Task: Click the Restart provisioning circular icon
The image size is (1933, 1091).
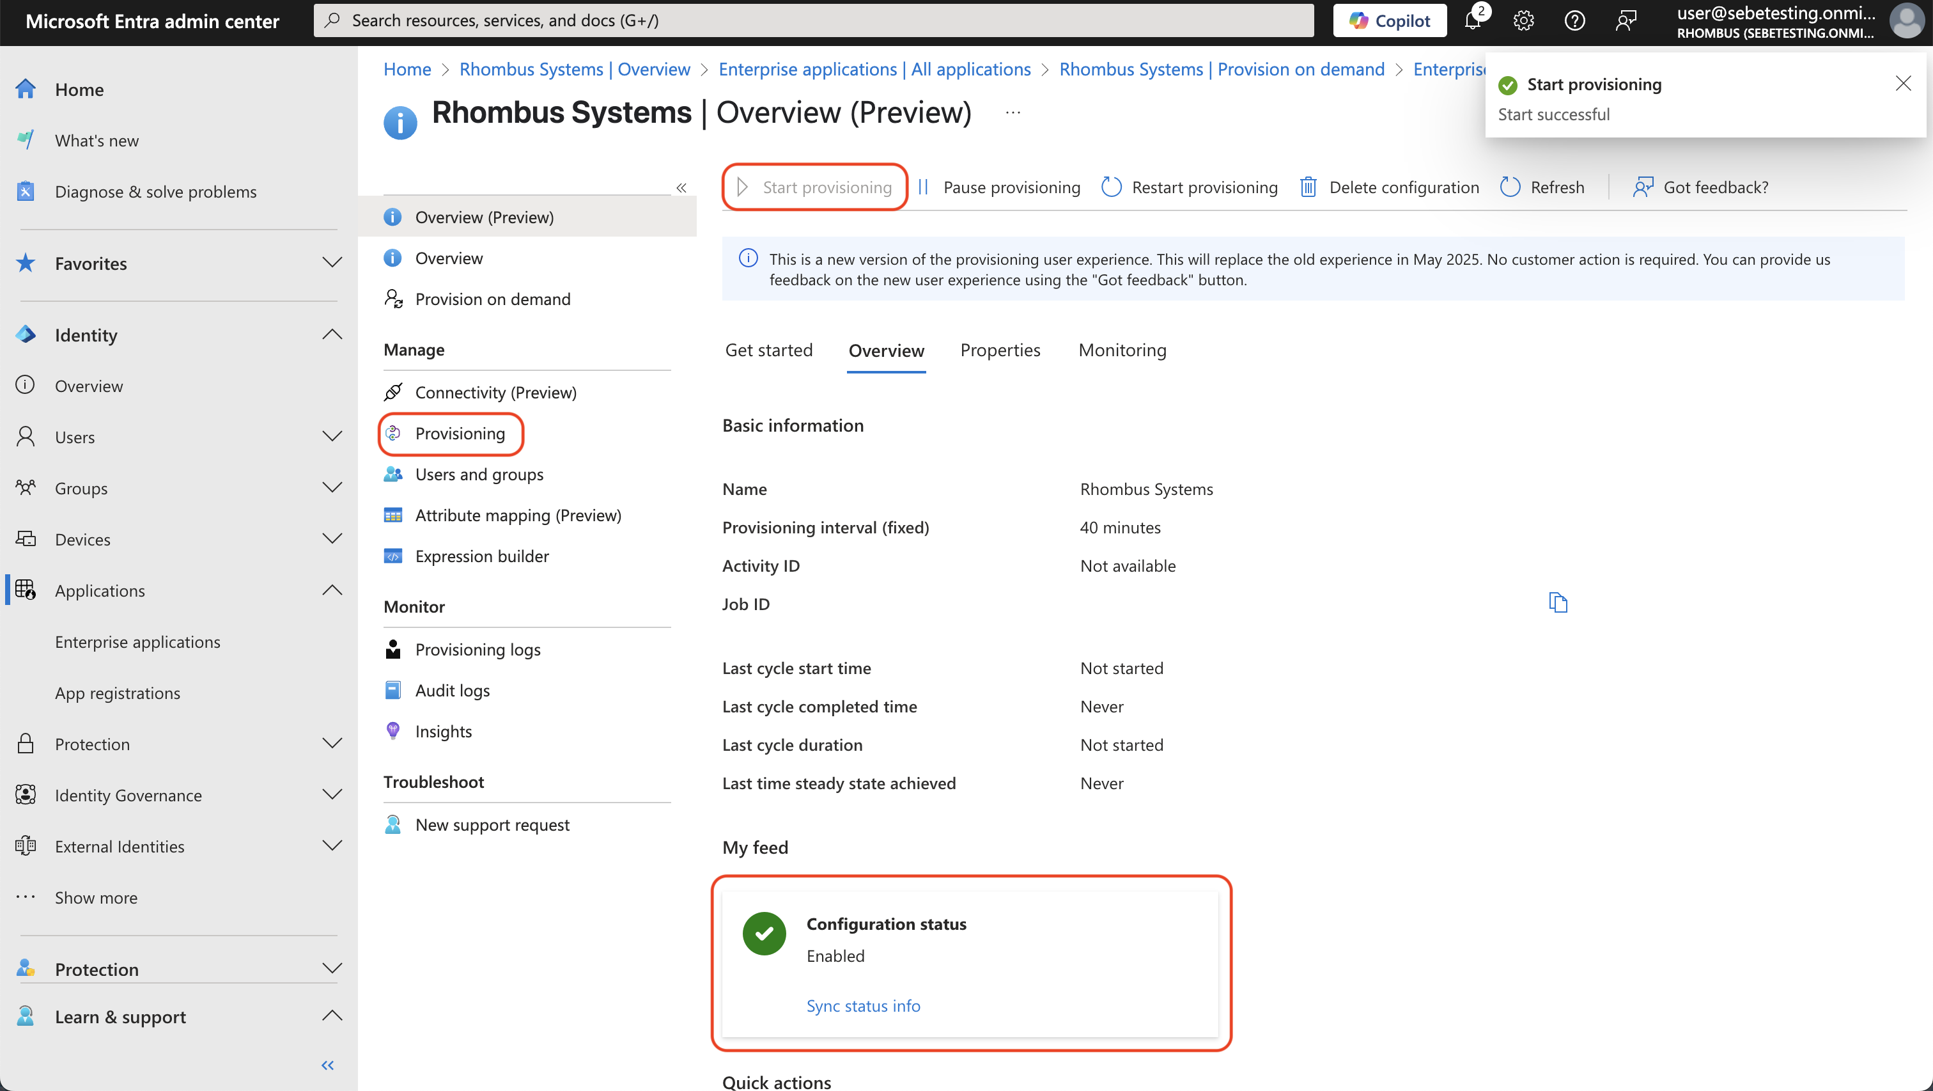Action: (1110, 187)
